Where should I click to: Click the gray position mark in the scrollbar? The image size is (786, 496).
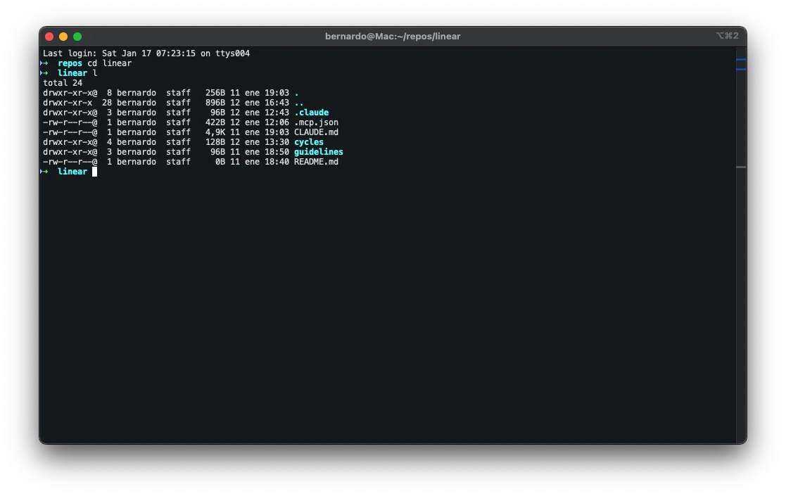click(740, 167)
